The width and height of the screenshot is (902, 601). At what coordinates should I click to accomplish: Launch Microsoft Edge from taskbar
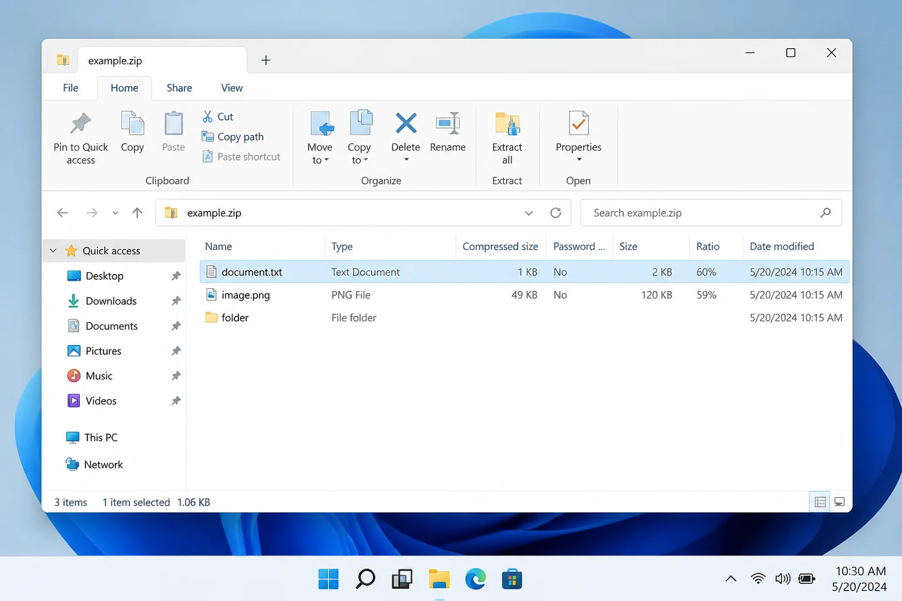[475, 579]
